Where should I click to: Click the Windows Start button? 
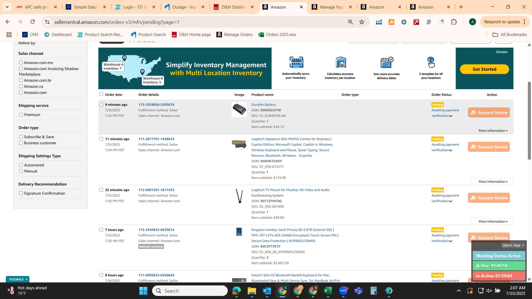click(143, 291)
